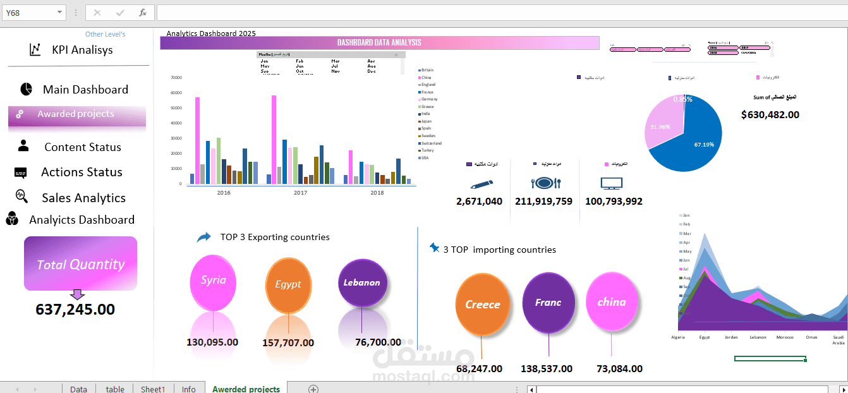The height and width of the screenshot is (393, 848).
Task: Toggle the Jul month slicer button
Action: tap(335, 66)
